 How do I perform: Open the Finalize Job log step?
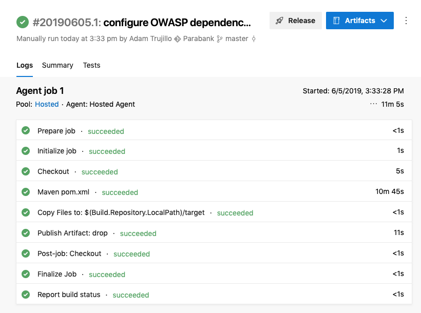point(214,273)
